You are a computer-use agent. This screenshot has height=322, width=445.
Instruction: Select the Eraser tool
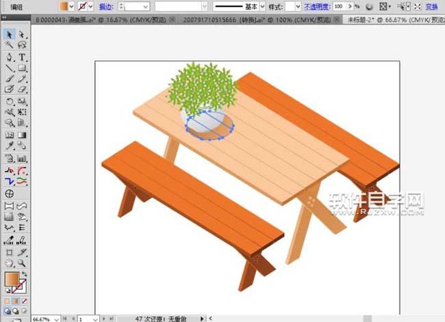click(22, 89)
